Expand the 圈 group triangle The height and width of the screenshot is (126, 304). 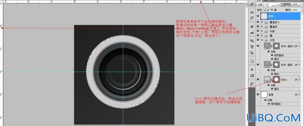coord(262,36)
